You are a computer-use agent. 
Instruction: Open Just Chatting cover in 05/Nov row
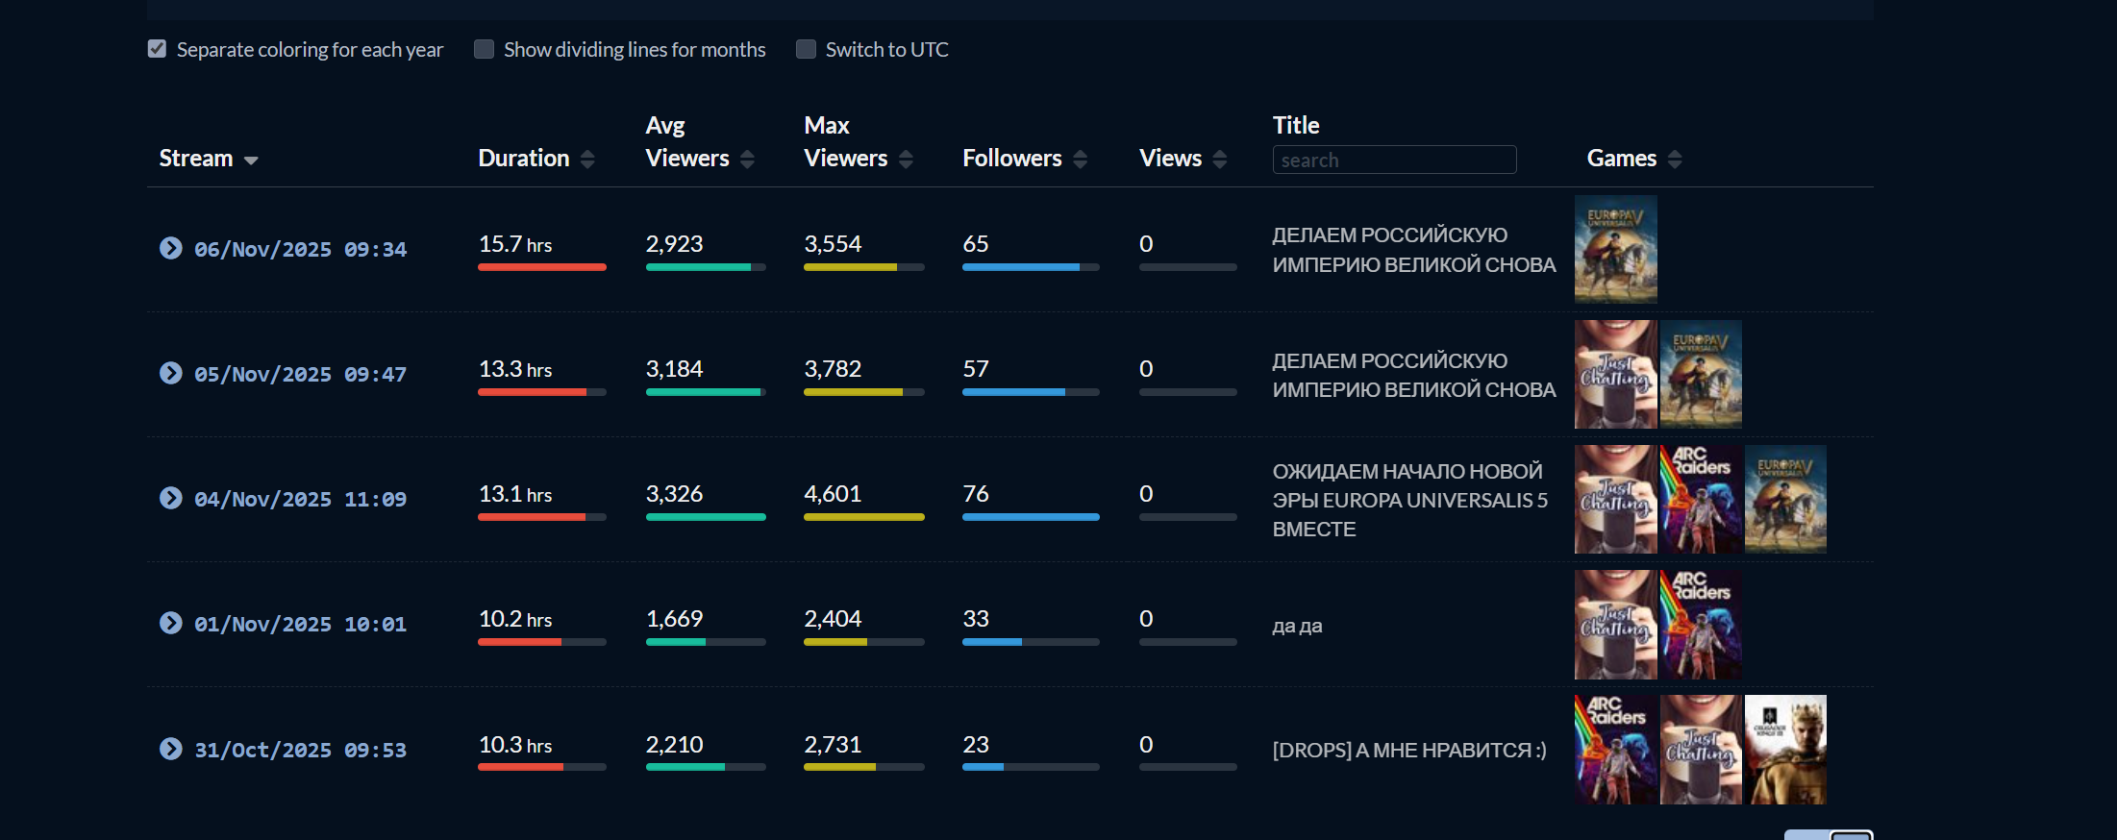coord(1616,374)
